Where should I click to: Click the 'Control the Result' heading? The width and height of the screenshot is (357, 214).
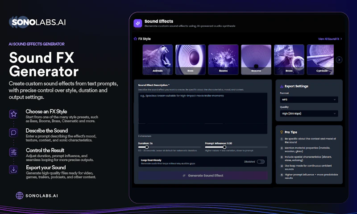45,150
